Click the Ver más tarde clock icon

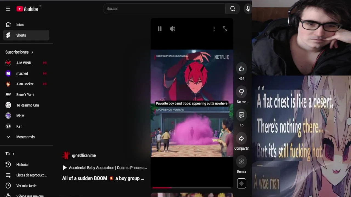click(8, 186)
